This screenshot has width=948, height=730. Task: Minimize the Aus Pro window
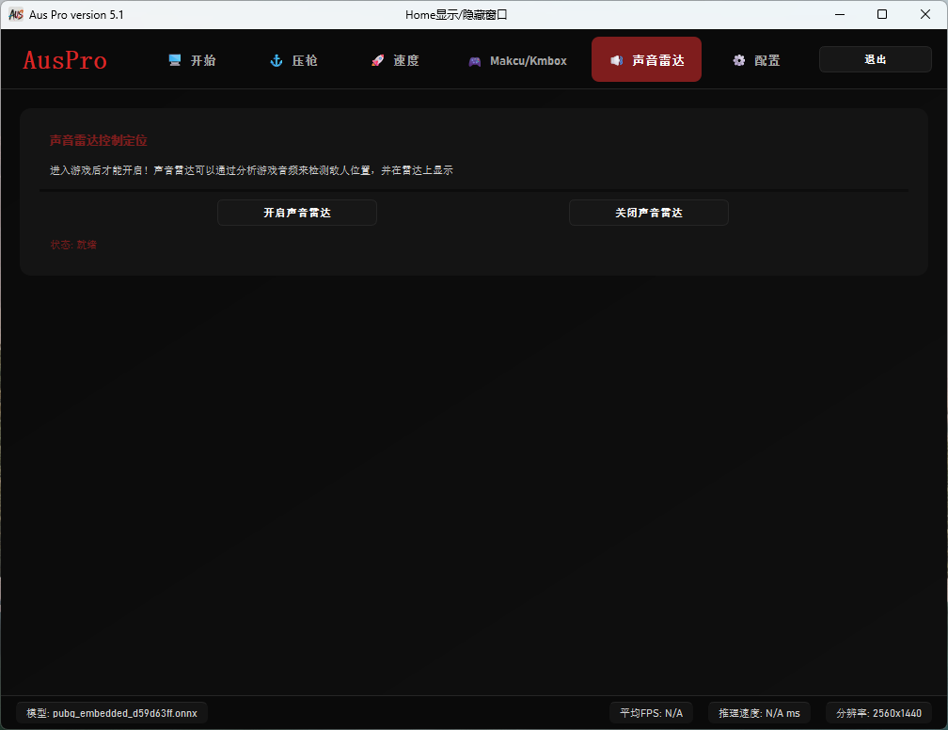(x=837, y=15)
